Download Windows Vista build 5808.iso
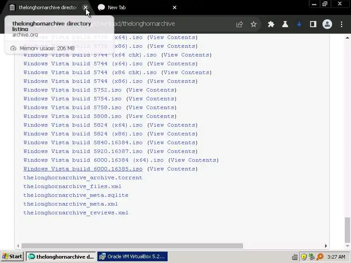351x263 pixels. (x=72, y=116)
